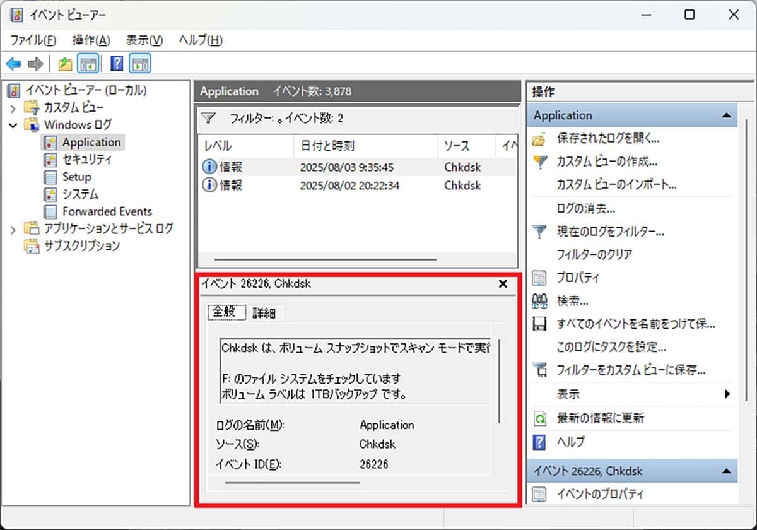Click フィルターをカスタム ビューに保存... action
This screenshot has height=530, width=757.
[x=631, y=370]
